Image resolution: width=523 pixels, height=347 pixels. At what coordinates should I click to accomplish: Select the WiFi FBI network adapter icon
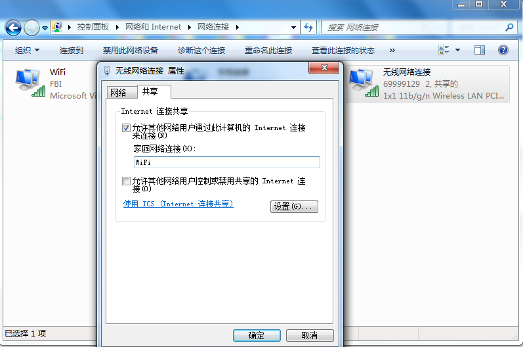point(30,83)
